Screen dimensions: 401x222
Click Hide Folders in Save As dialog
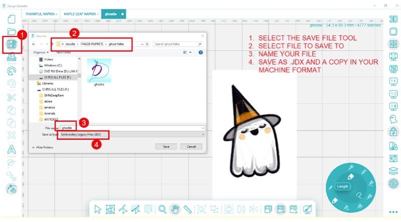[43, 147]
